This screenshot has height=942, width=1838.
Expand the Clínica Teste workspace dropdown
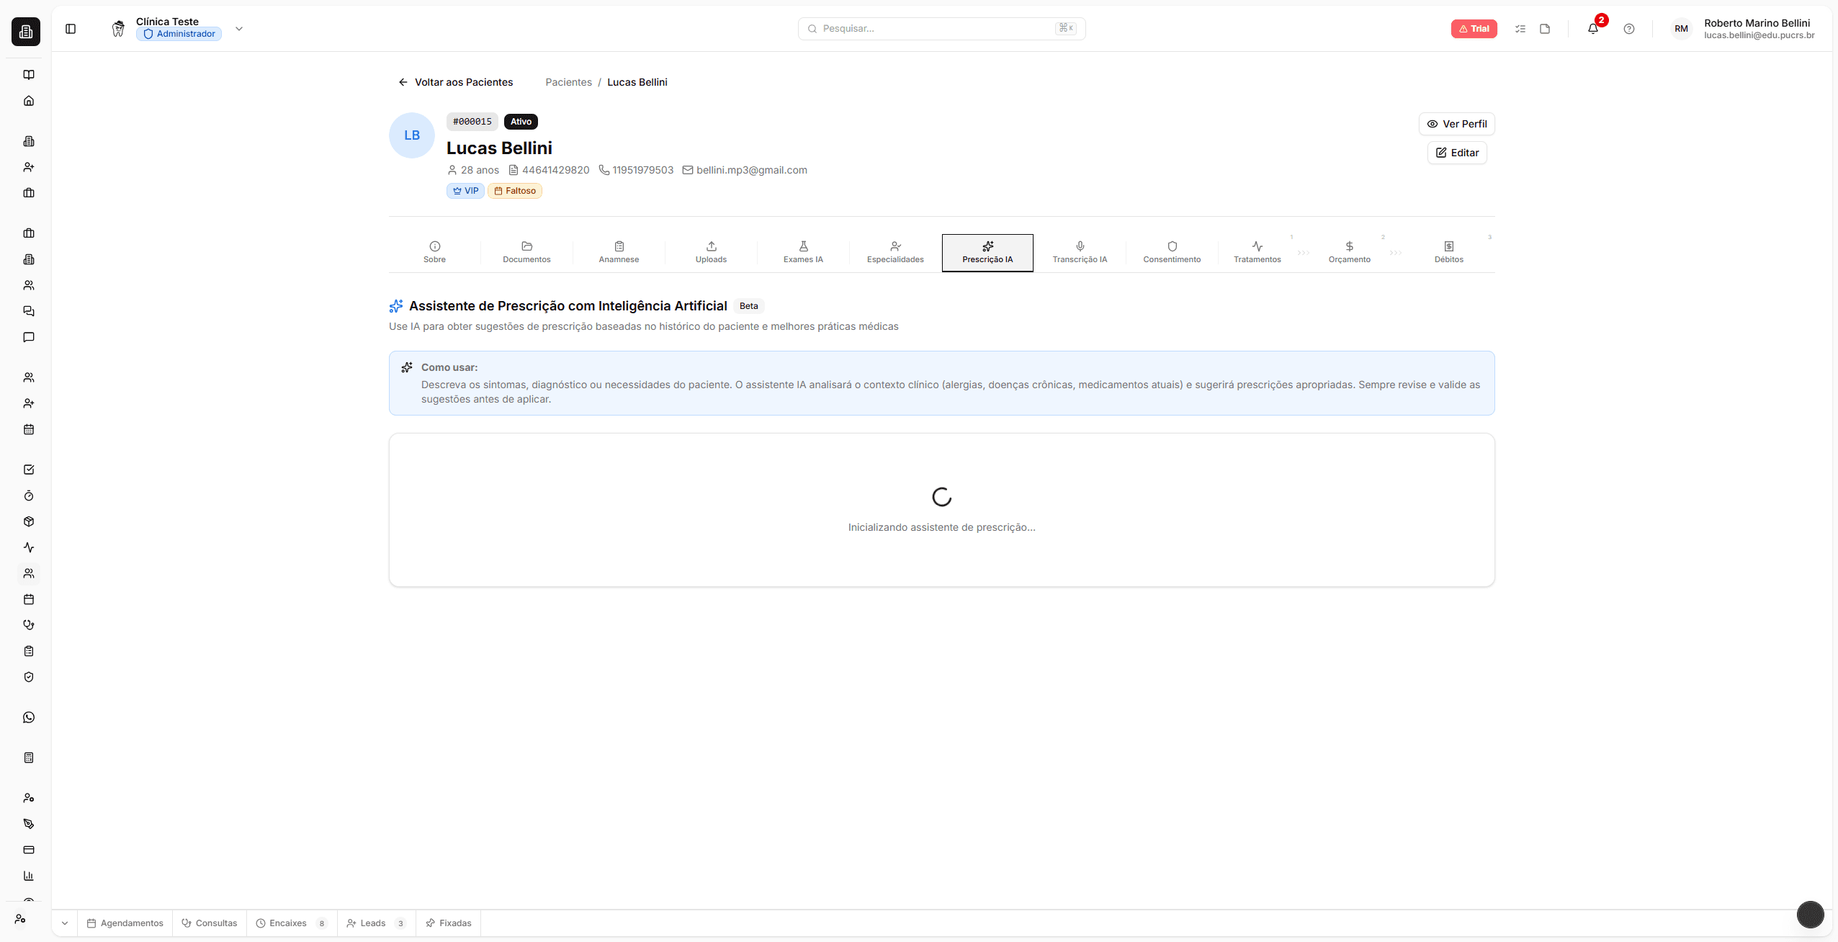point(238,29)
